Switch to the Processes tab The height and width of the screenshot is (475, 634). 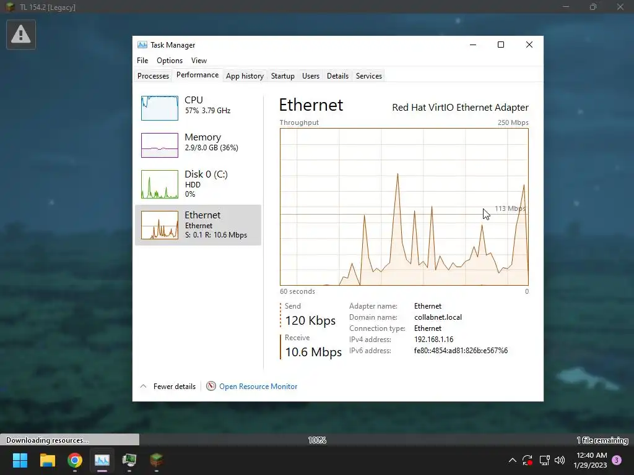click(154, 76)
